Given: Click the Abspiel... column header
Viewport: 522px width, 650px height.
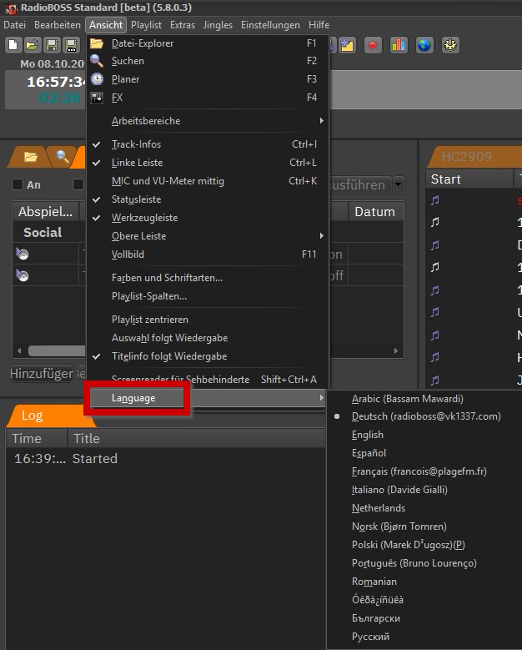Looking at the screenshot, I should pyautogui.click(x=46, y=211).
